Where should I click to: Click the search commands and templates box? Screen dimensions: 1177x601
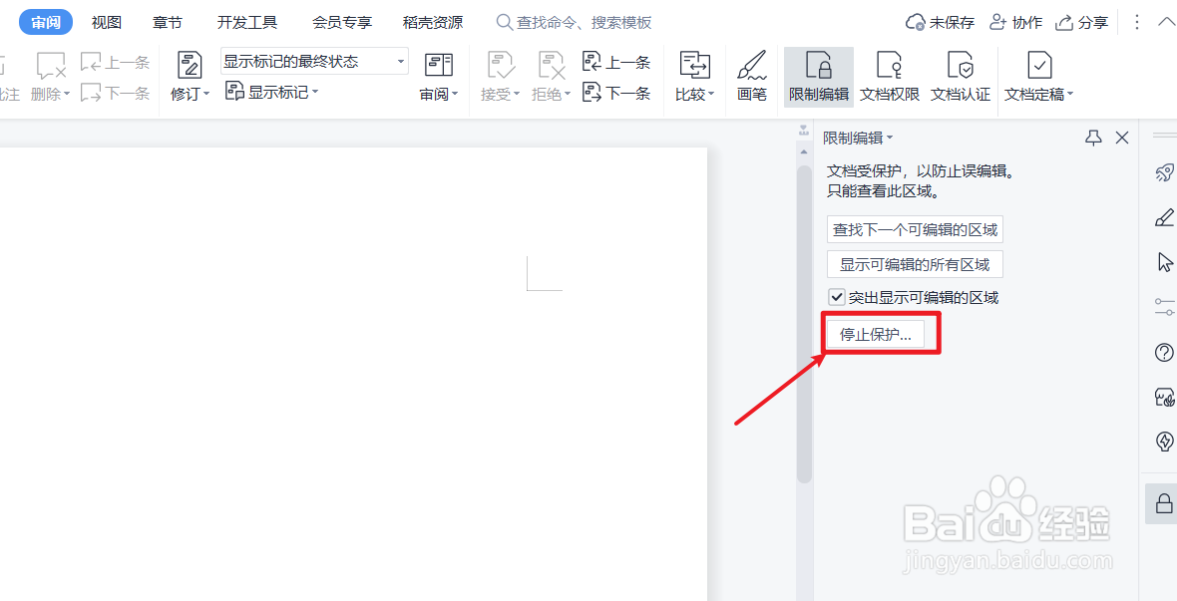[575, 23]
